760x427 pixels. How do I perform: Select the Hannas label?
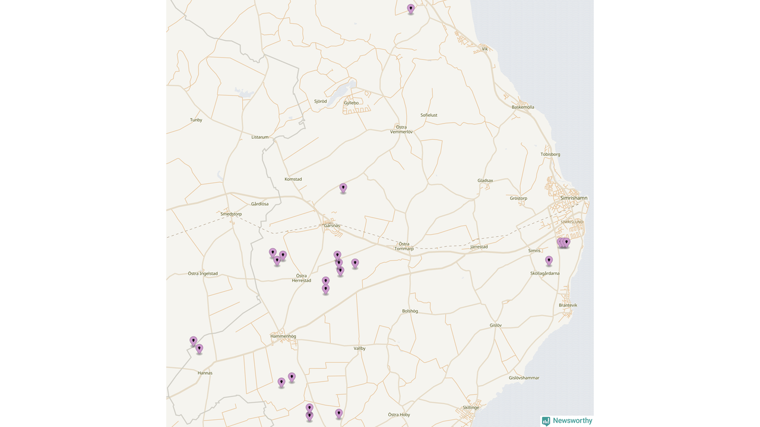pyautogui.click(x=205, y=373)
